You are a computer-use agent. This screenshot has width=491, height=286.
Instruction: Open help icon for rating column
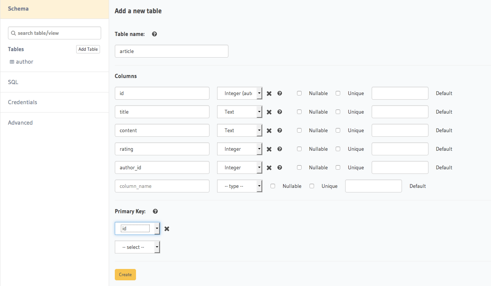click(x=280, y=149)
